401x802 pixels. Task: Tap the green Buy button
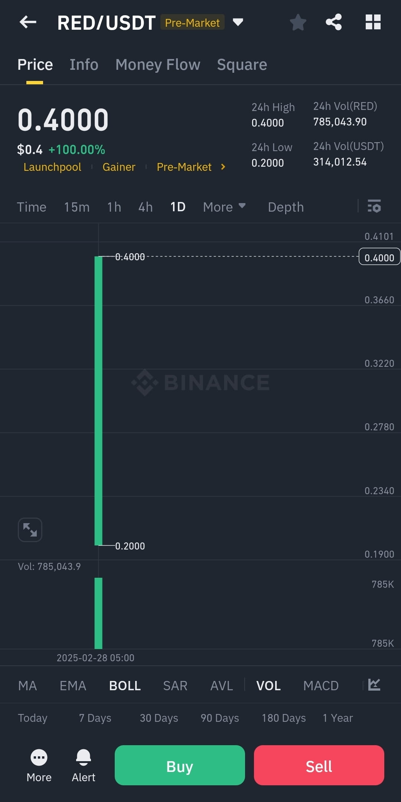[180, 765]
